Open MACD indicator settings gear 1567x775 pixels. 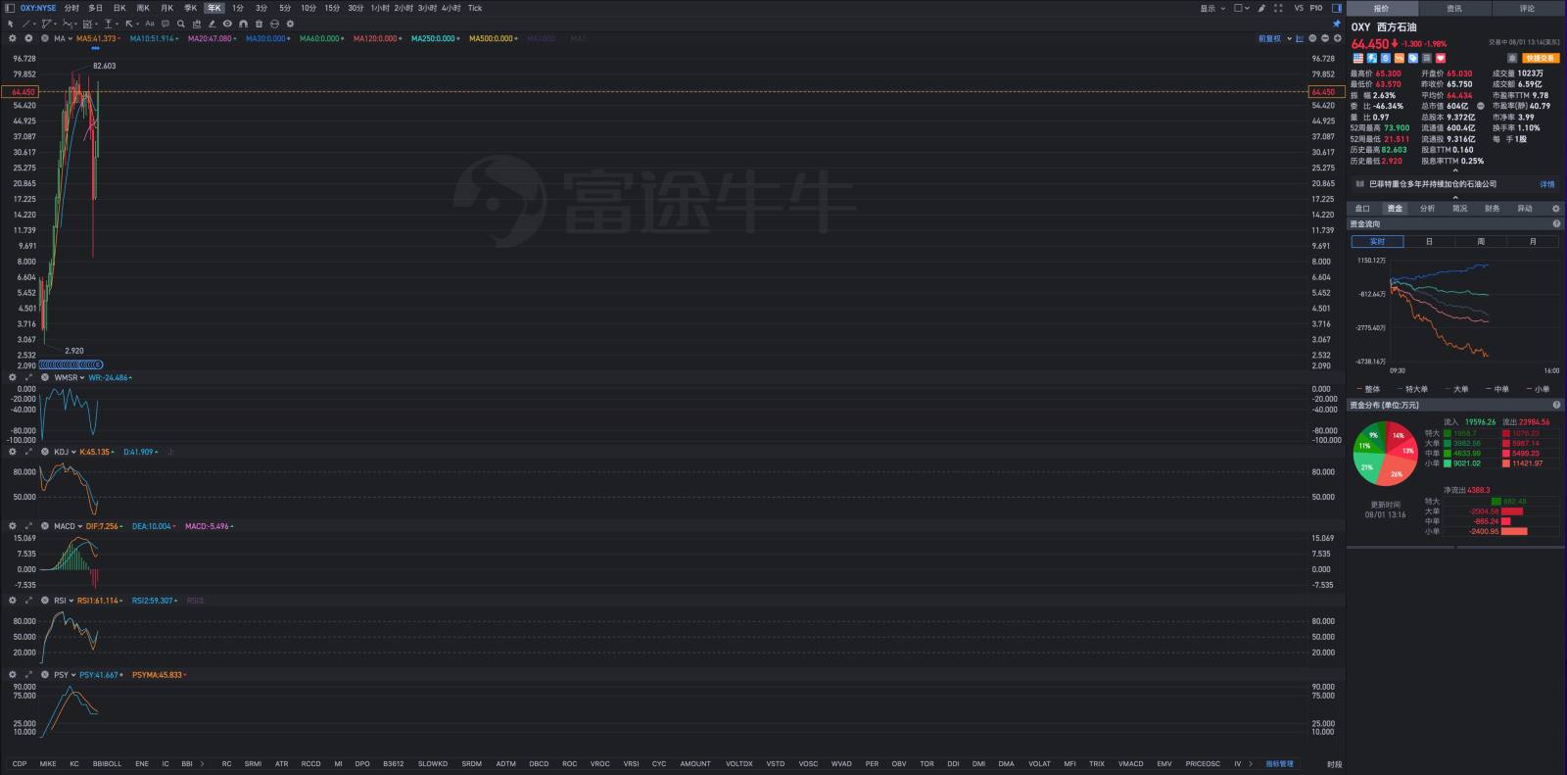(12, 526)
